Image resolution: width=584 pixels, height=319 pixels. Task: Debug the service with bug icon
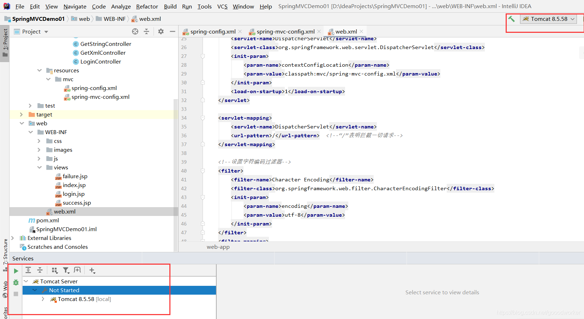point(16,282)
